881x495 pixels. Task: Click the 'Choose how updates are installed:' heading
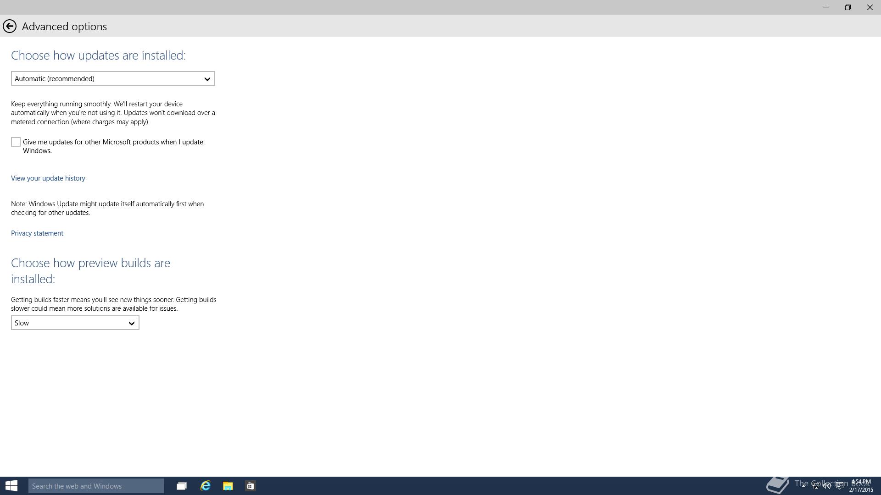[x=98, y=55]
